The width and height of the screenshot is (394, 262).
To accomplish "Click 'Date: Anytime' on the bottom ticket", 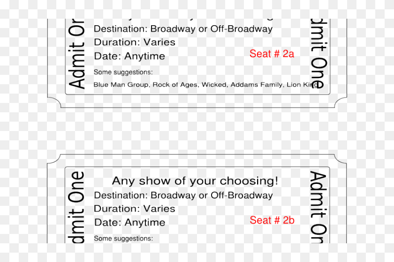I will click(x=129, y=223).
